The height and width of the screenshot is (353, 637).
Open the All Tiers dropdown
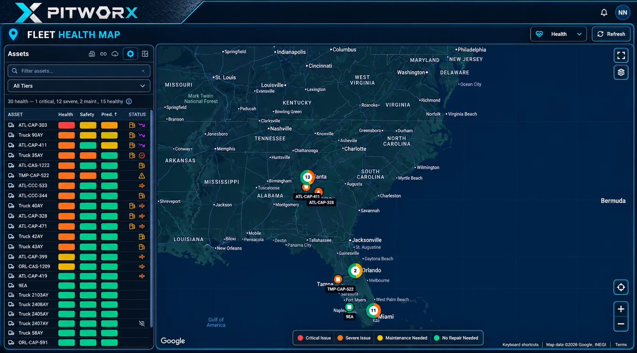tap(79, 86)
